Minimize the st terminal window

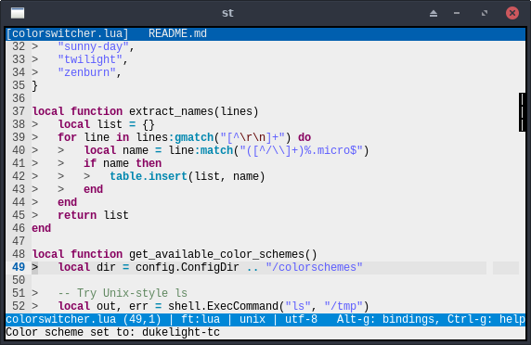(457, 13)
